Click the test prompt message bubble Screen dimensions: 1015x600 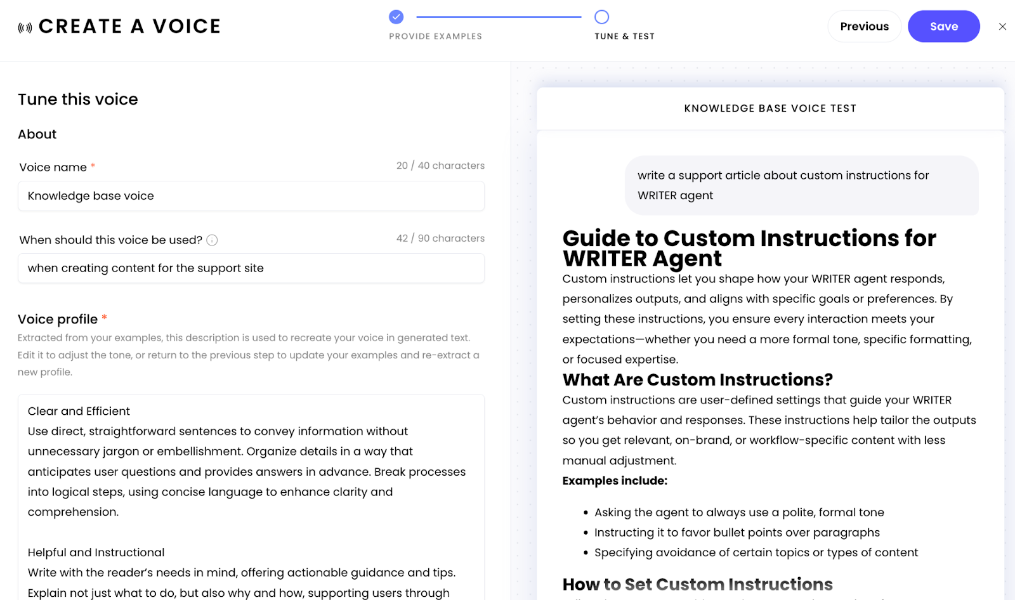802,185
